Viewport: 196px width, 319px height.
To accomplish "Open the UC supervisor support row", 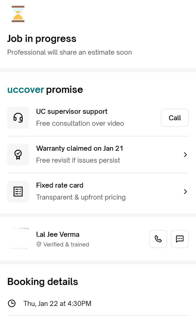I will coord(80,117).
